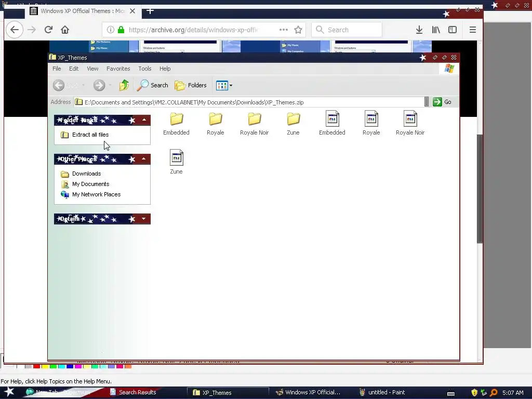The width and height of the screenshot is (532, 399).
Task: Go to My Network Places
Action: [x=90, y=194]
